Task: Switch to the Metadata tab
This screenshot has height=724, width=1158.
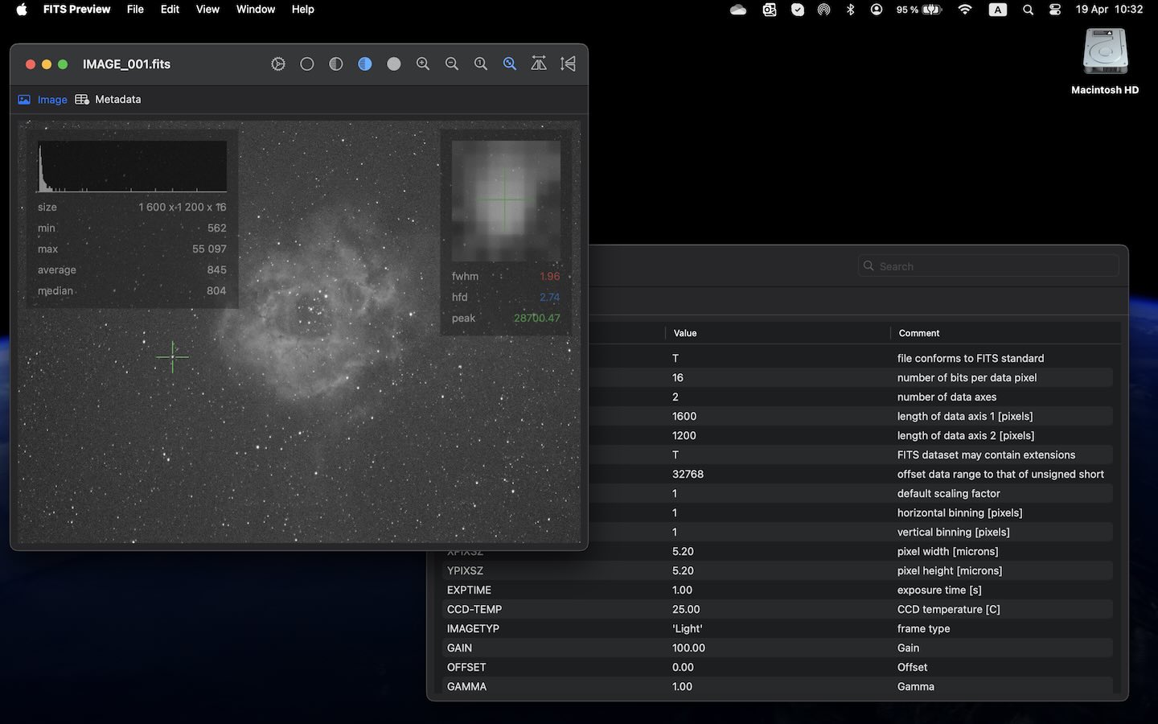Action: click(108, 100)
